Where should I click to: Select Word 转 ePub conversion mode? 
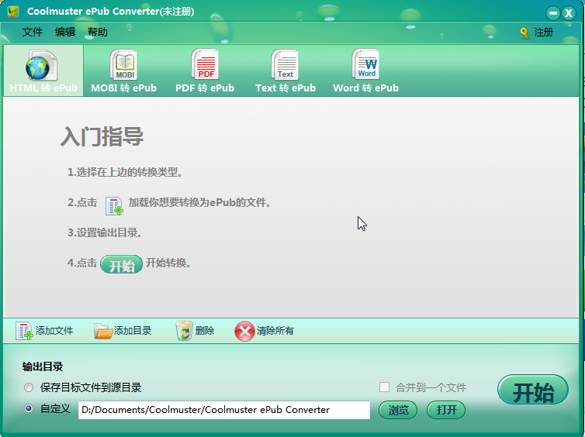click(365, 71)
